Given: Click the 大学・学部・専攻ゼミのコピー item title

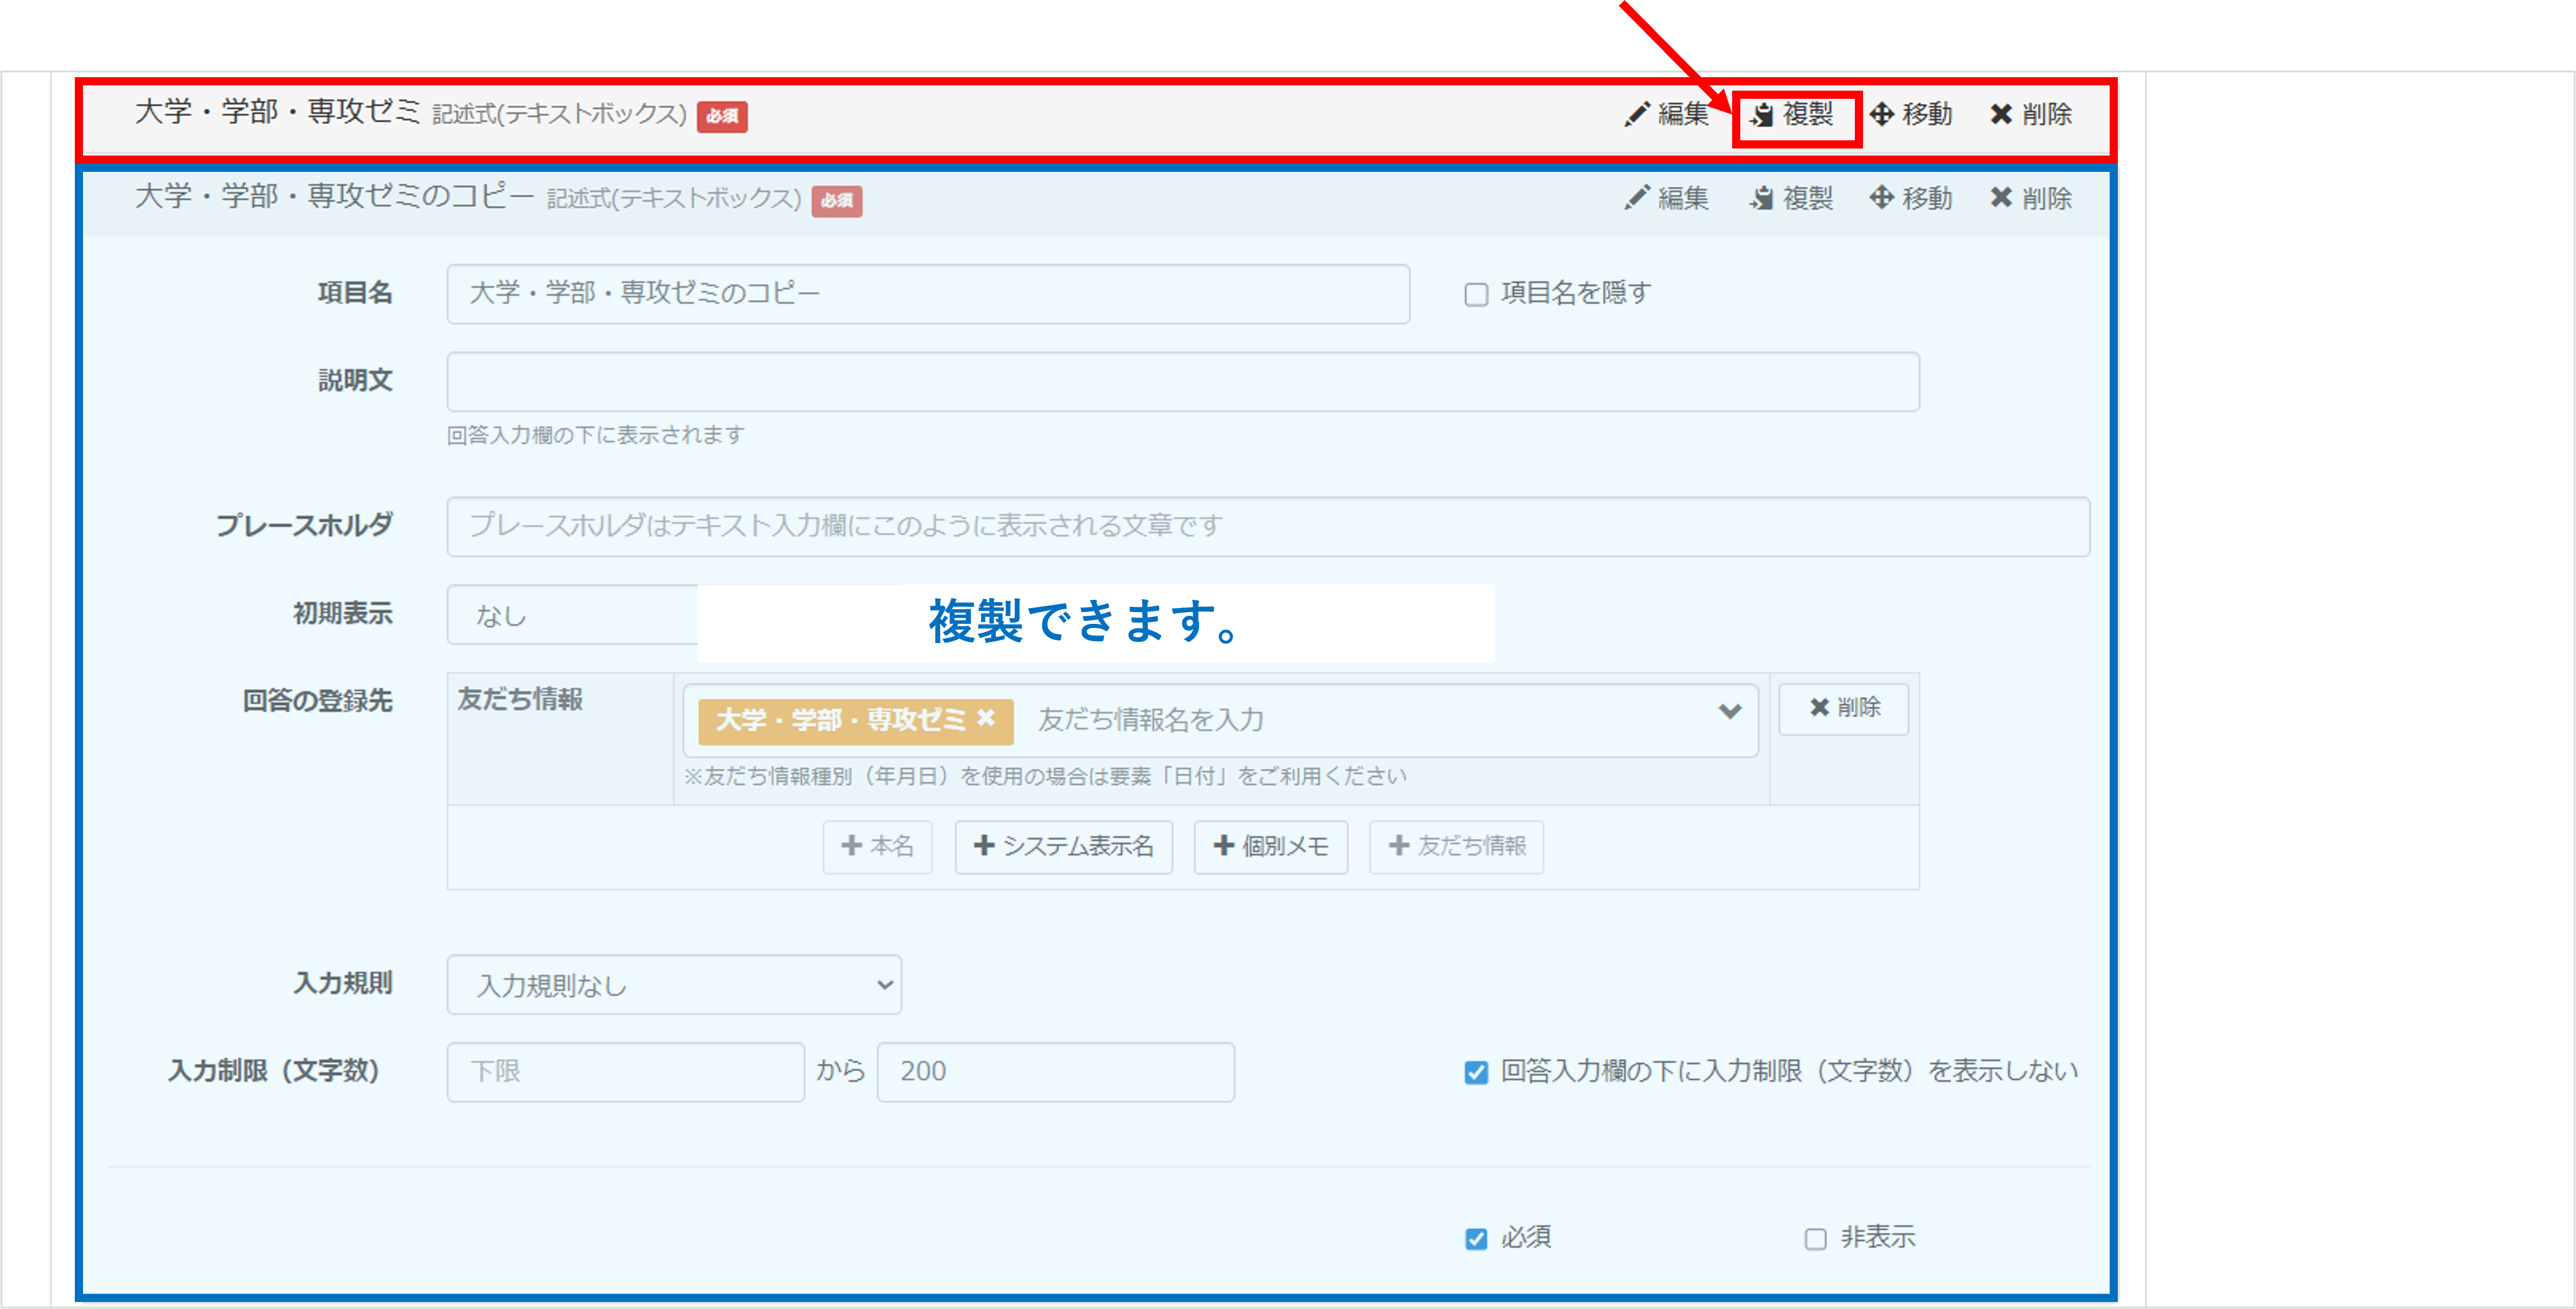Looking at the screenshot, I should (334, 195).
